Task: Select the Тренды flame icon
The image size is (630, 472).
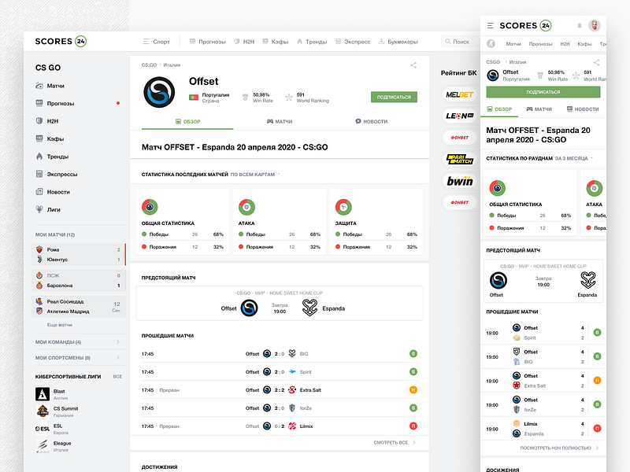Action: 39,156
